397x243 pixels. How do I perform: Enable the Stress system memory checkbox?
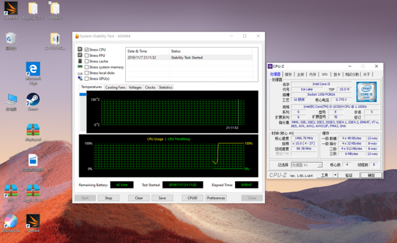(x=87, y=67)
